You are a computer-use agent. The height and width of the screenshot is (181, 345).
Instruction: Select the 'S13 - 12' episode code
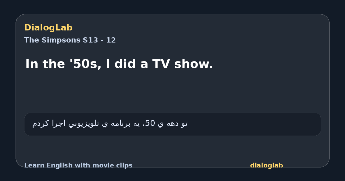[x=99, y=40]
